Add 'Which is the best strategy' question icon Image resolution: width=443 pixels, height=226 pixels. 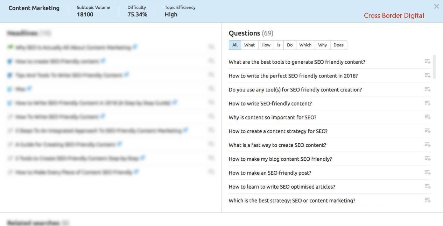(427, 200)
